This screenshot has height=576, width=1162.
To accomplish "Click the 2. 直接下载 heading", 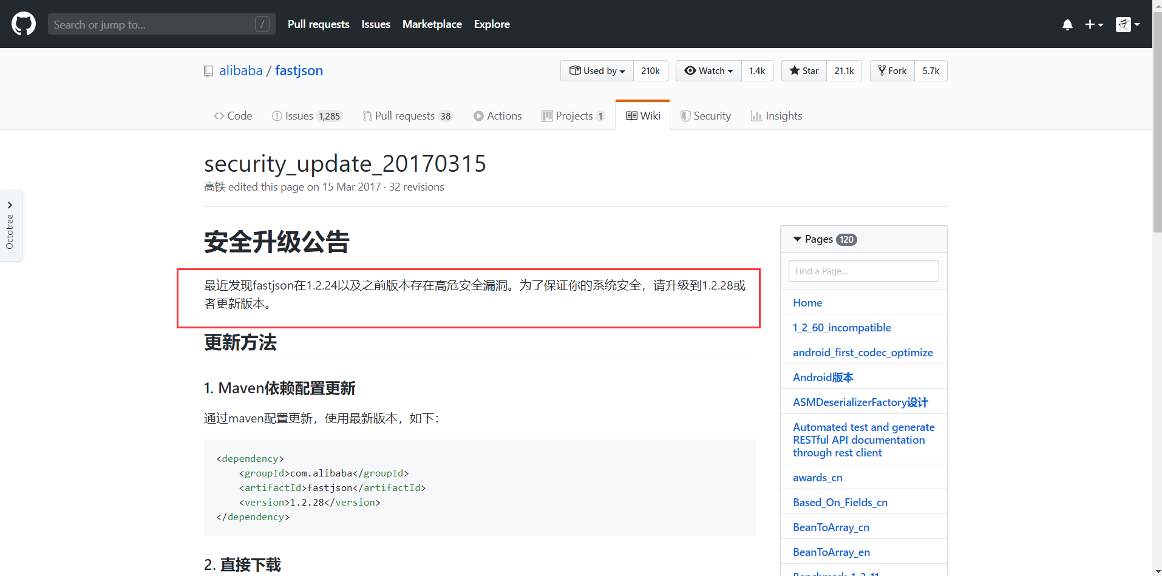I will [x=242, y=565].
